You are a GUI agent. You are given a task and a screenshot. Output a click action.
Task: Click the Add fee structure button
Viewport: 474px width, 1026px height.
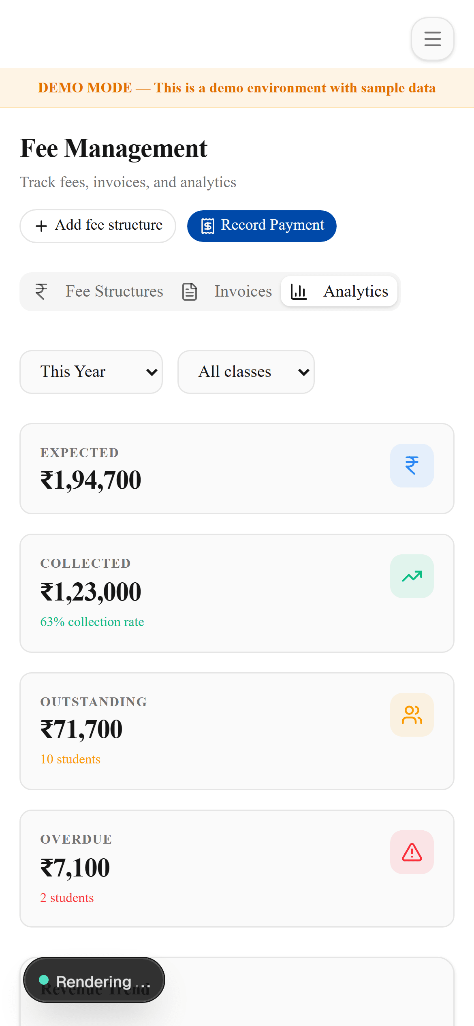(97, 226)
